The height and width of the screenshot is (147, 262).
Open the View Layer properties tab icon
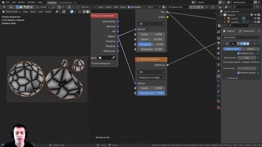coord(218,48)
